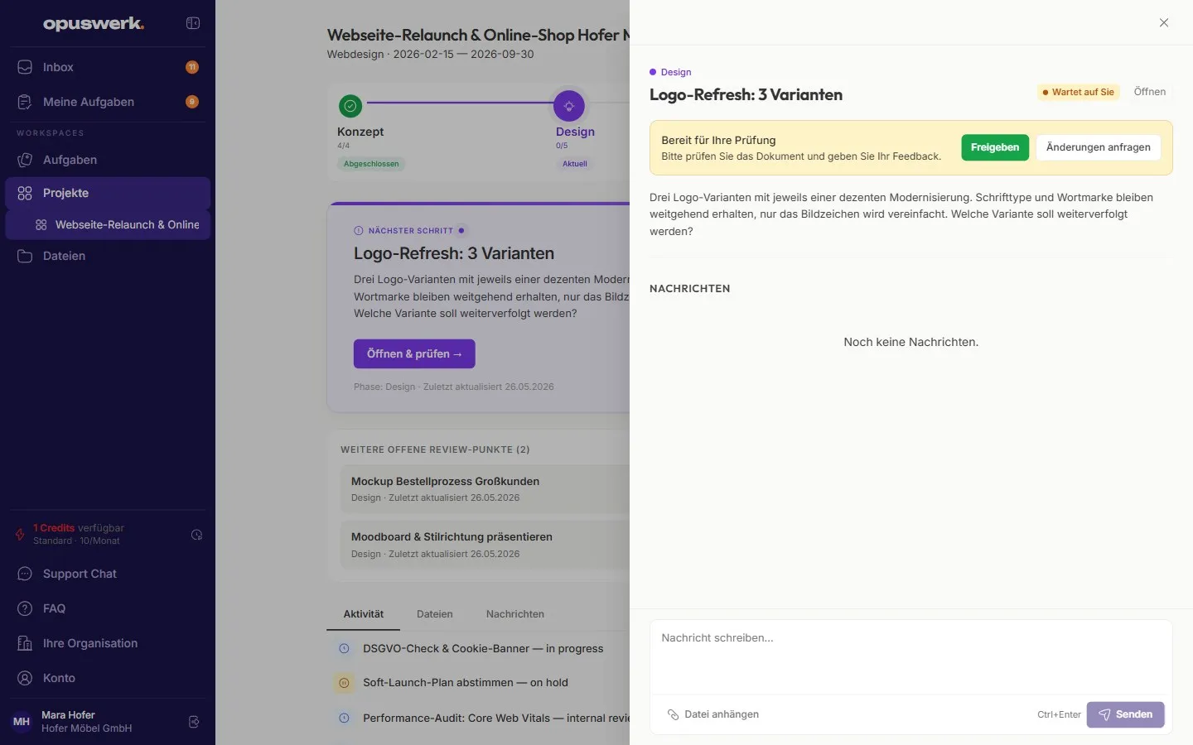This screenshot has height=745, width=1193.
Task: Open Mockup Bestellprozess Großkunden review item
Action: 485,488
